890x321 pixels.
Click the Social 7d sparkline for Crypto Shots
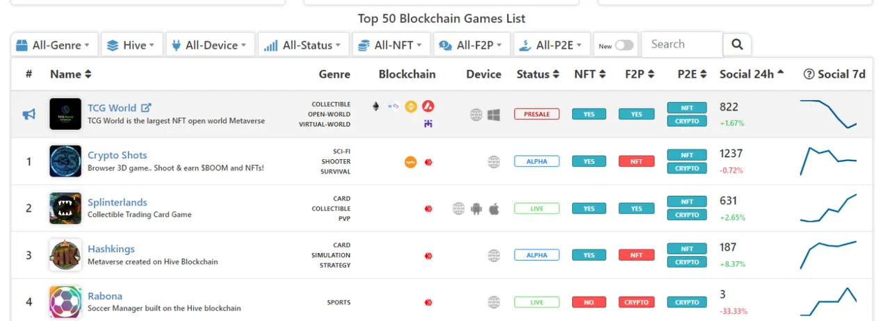click(x=828, y=161)
